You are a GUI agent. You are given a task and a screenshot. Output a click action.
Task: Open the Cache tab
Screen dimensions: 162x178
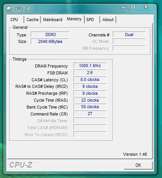pos(32,20)
